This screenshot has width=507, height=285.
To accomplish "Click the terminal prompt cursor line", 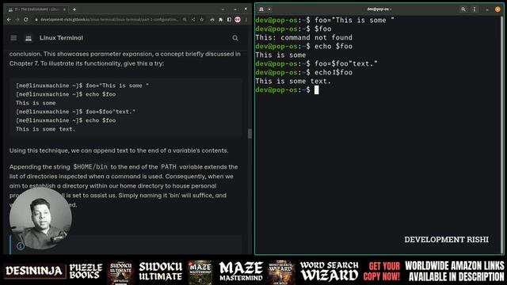I will pyautogui.click(x=287, y=89).
